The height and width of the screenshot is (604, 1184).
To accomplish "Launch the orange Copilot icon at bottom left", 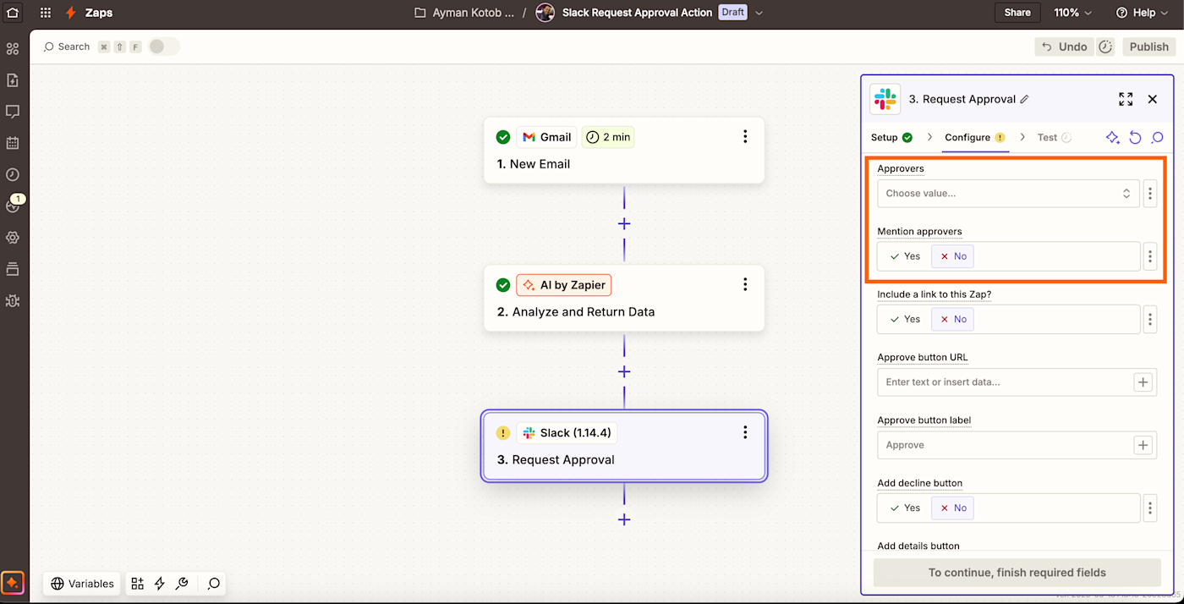I will coord(13,583).
